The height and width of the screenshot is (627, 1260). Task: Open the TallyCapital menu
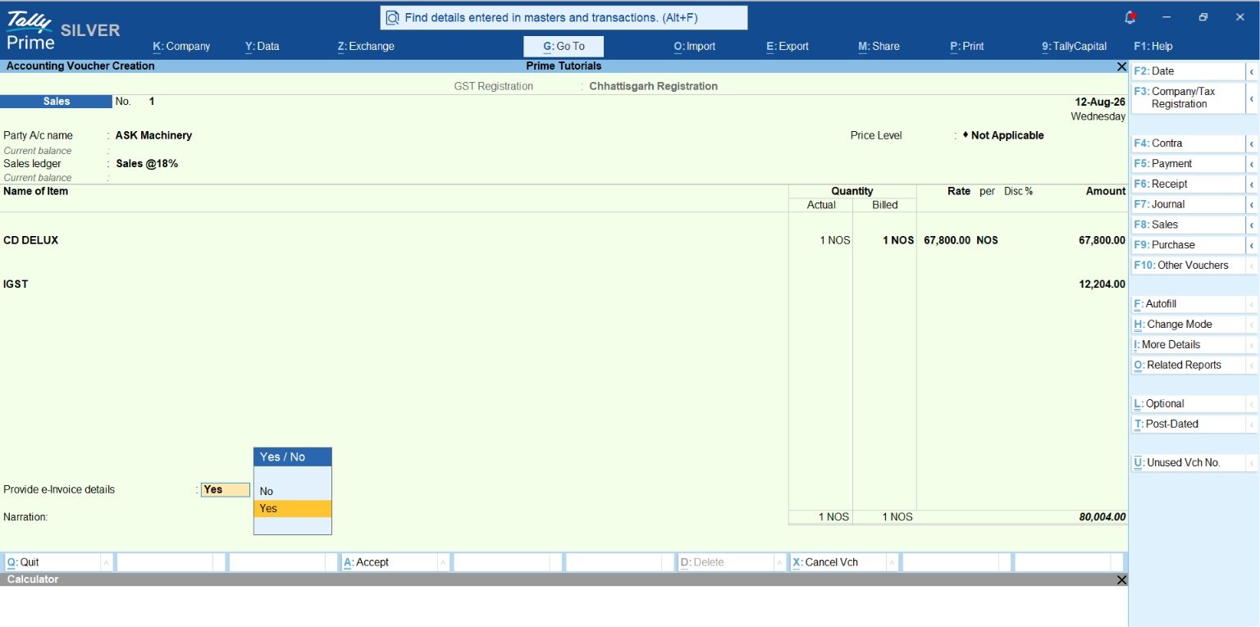[x=1075, y=47]
